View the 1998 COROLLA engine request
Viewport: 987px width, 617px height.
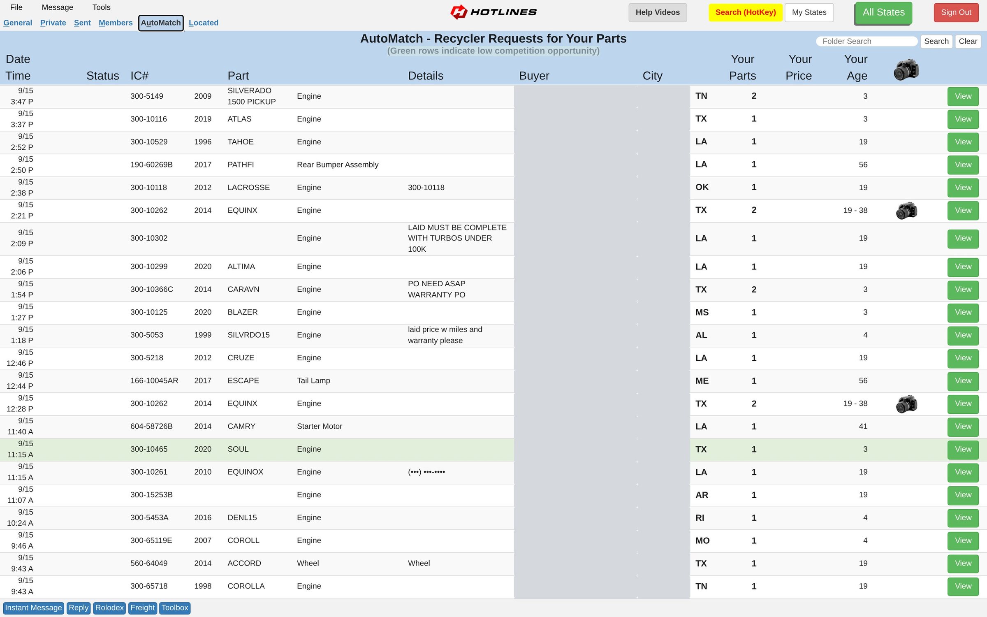[x=963, y=587]
